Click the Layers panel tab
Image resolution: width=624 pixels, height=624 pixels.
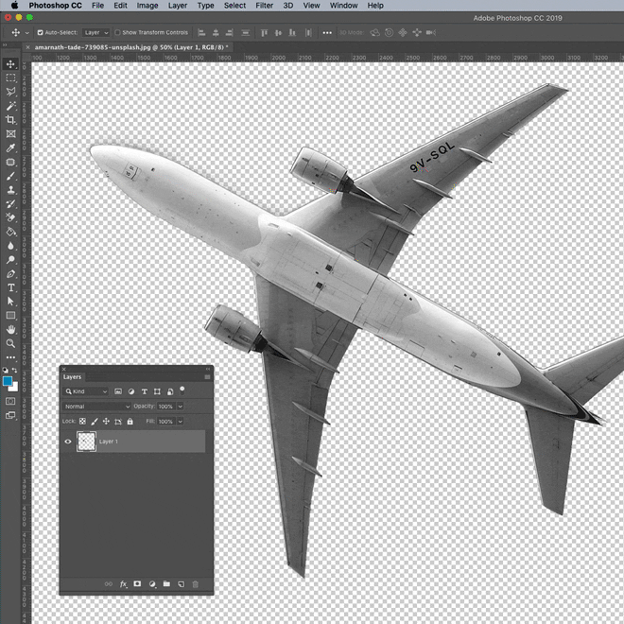pos(73,376)
